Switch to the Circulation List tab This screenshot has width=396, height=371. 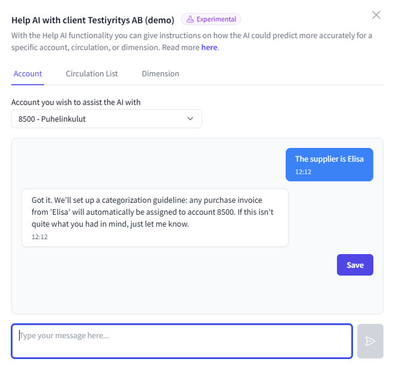[92, 74]
